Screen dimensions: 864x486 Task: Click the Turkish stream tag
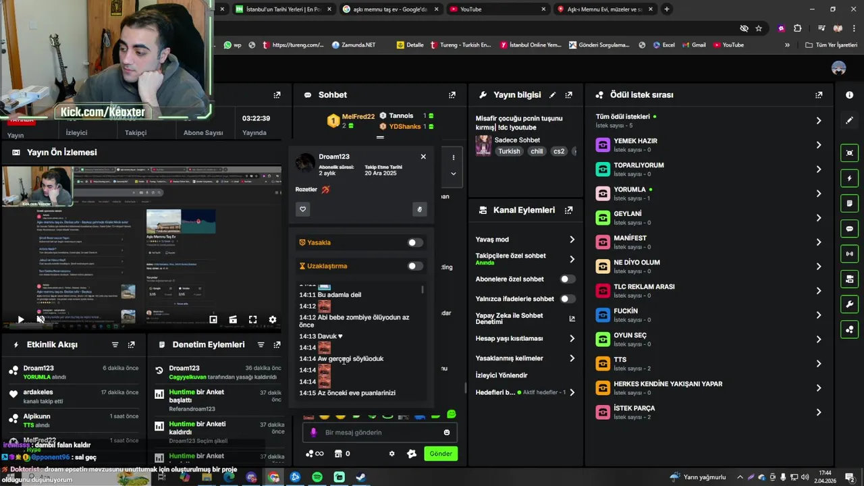click(509, 152)
